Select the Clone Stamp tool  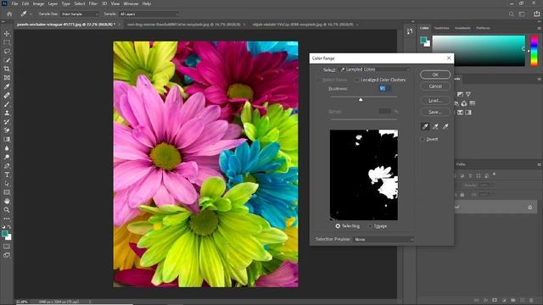(7, 113)
